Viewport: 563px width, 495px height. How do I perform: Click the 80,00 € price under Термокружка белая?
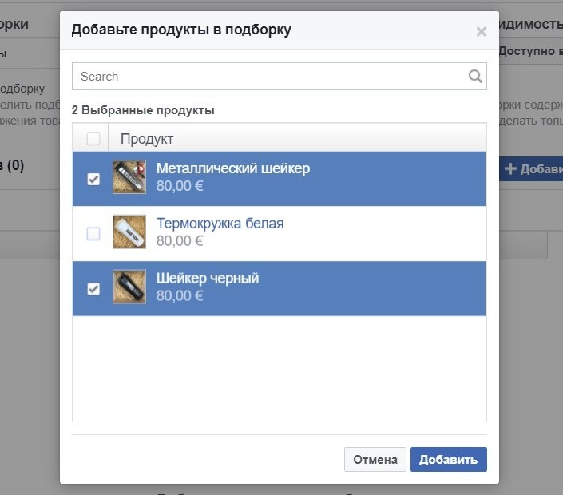coord(180,241)
